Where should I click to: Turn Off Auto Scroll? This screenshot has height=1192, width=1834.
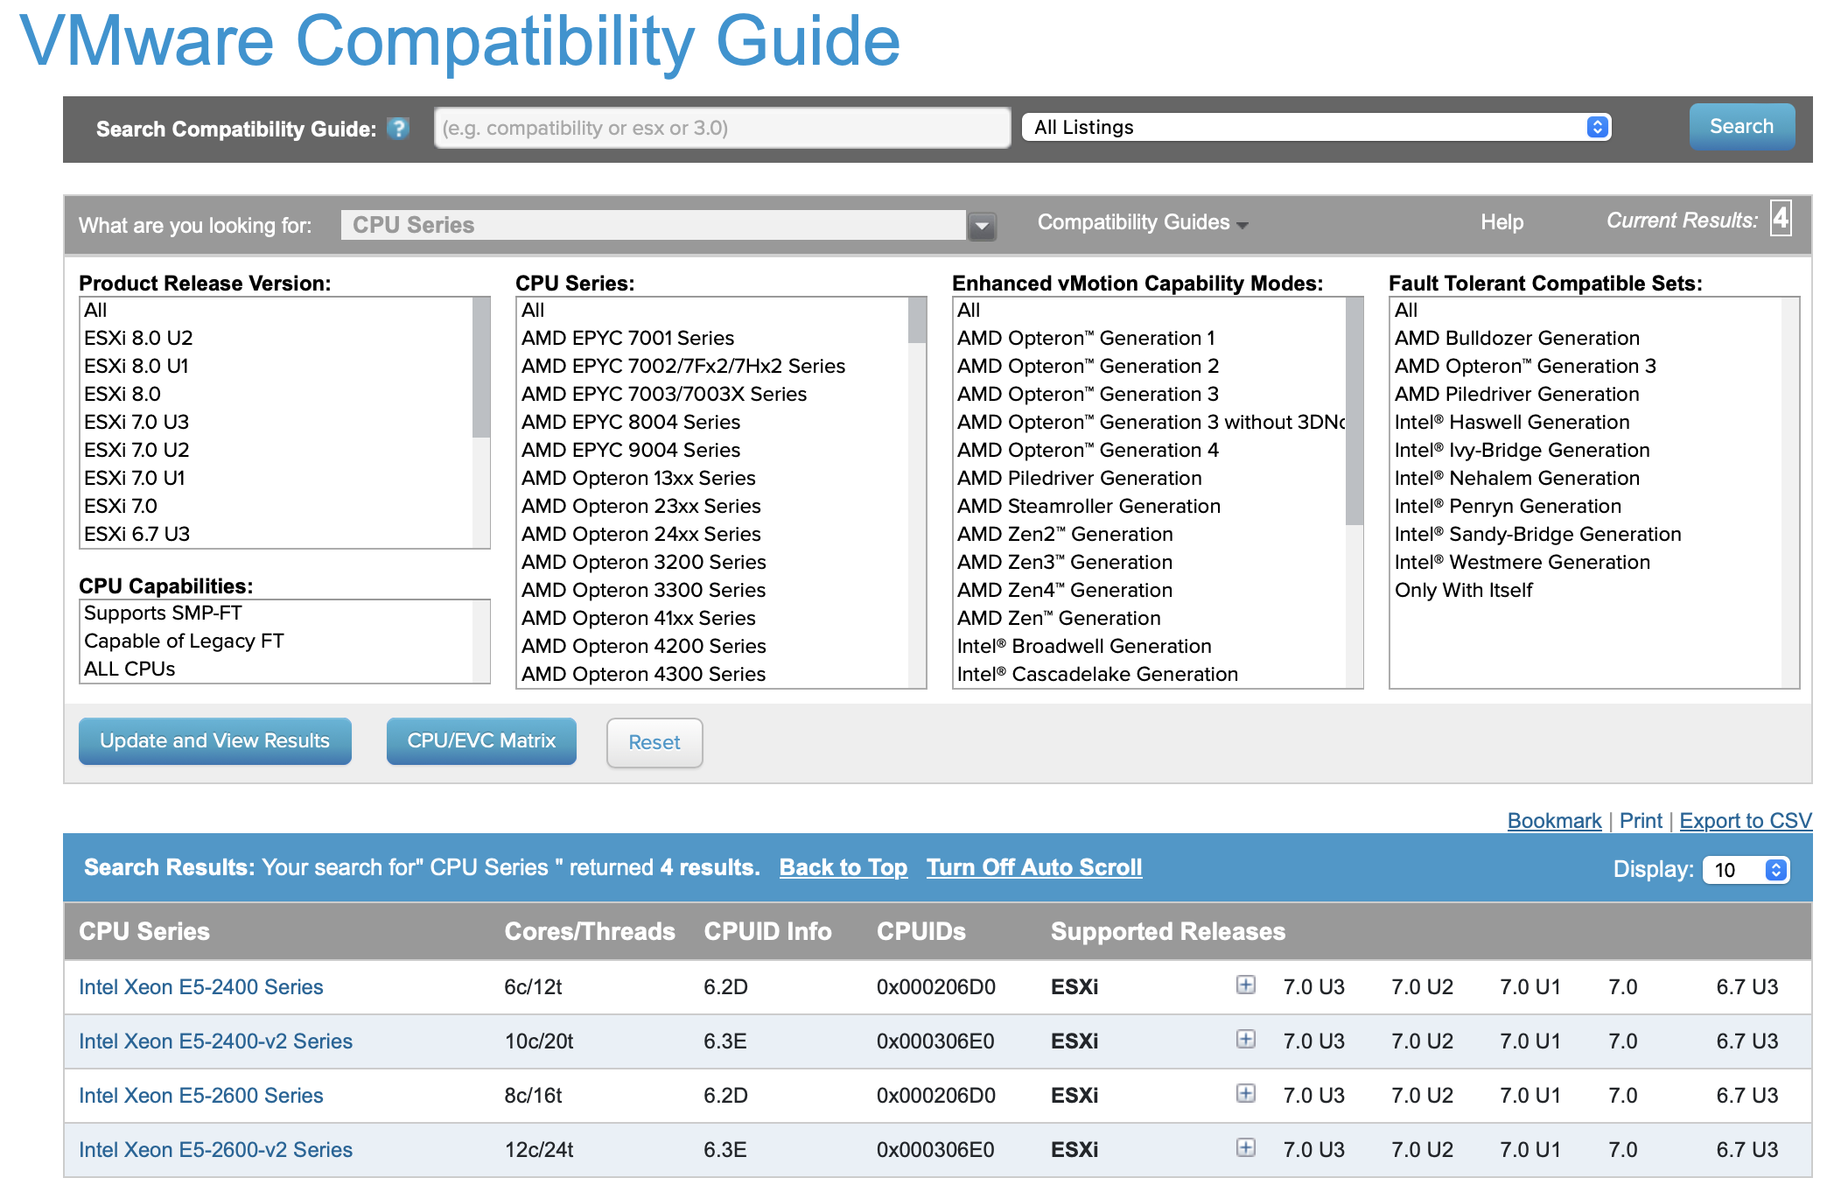coord(1034,867)
